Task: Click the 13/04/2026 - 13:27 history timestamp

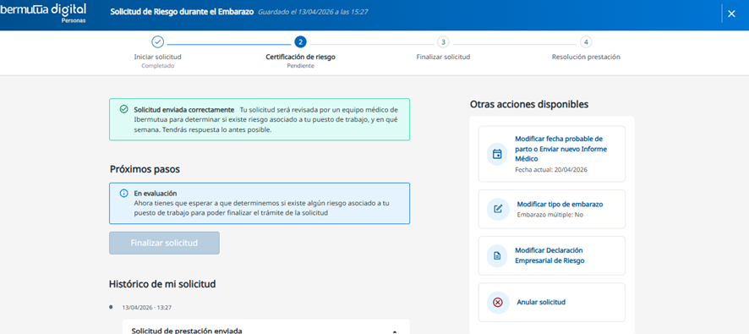Action: click(x=146, y=308)
